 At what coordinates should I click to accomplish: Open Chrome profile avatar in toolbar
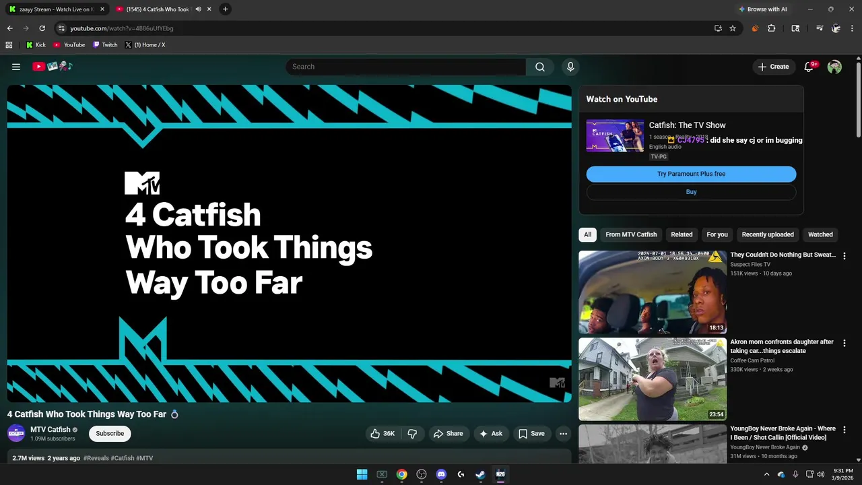[x=836, y=28]
